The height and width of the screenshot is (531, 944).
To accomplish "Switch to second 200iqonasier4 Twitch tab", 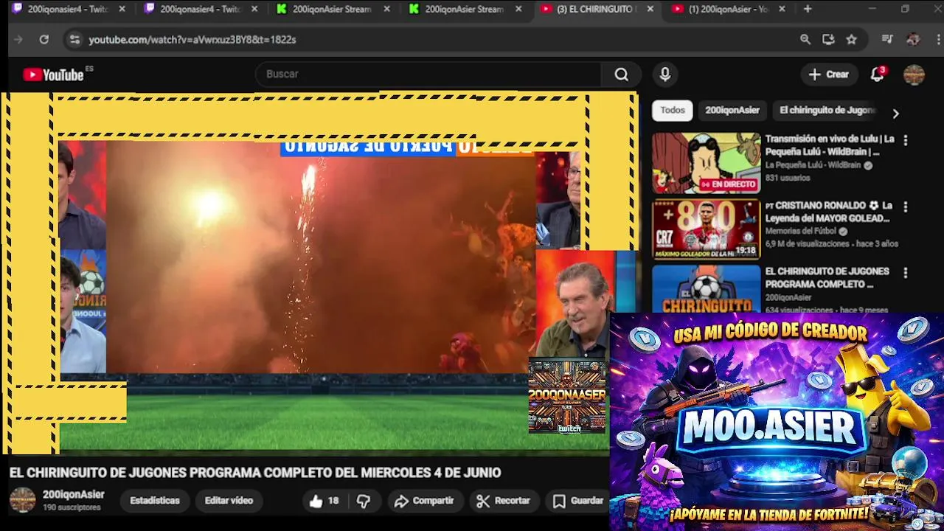I will [x=199, y=9].
